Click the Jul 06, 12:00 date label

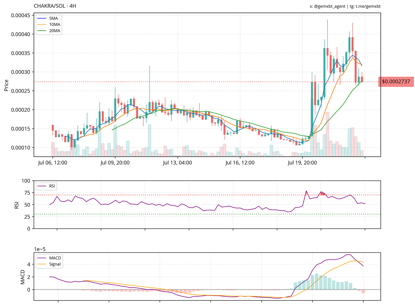tap(53, 163)
